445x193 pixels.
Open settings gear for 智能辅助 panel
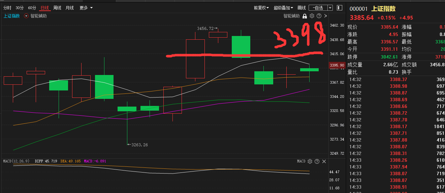[x=312, y=16]
